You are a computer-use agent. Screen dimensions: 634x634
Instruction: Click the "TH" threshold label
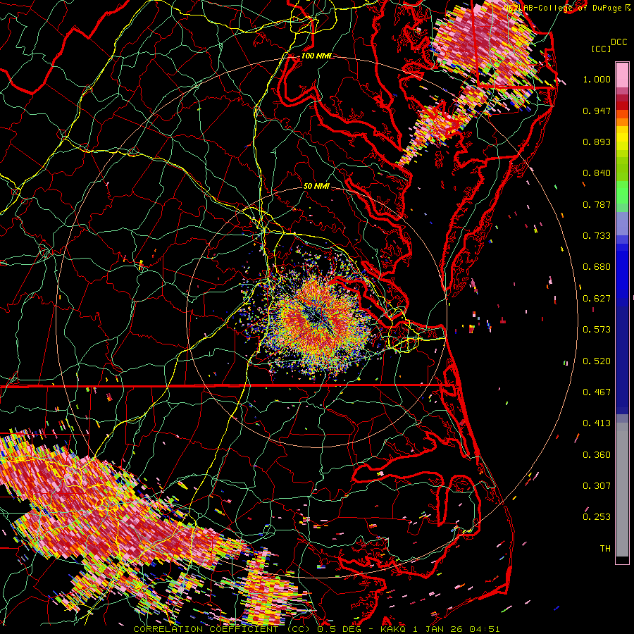(x=605, y=549)
